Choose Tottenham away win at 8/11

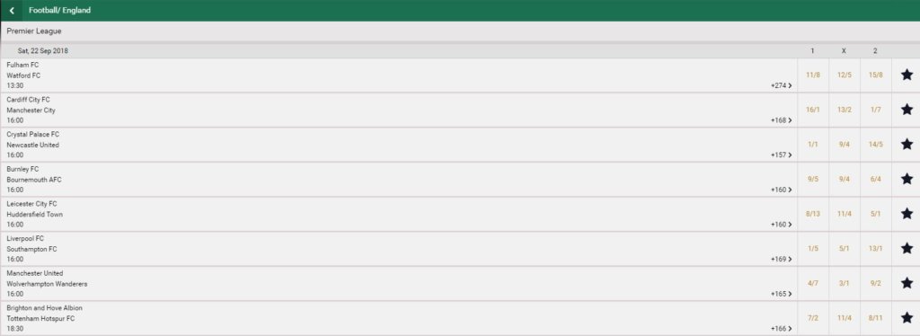coord(875,318)
